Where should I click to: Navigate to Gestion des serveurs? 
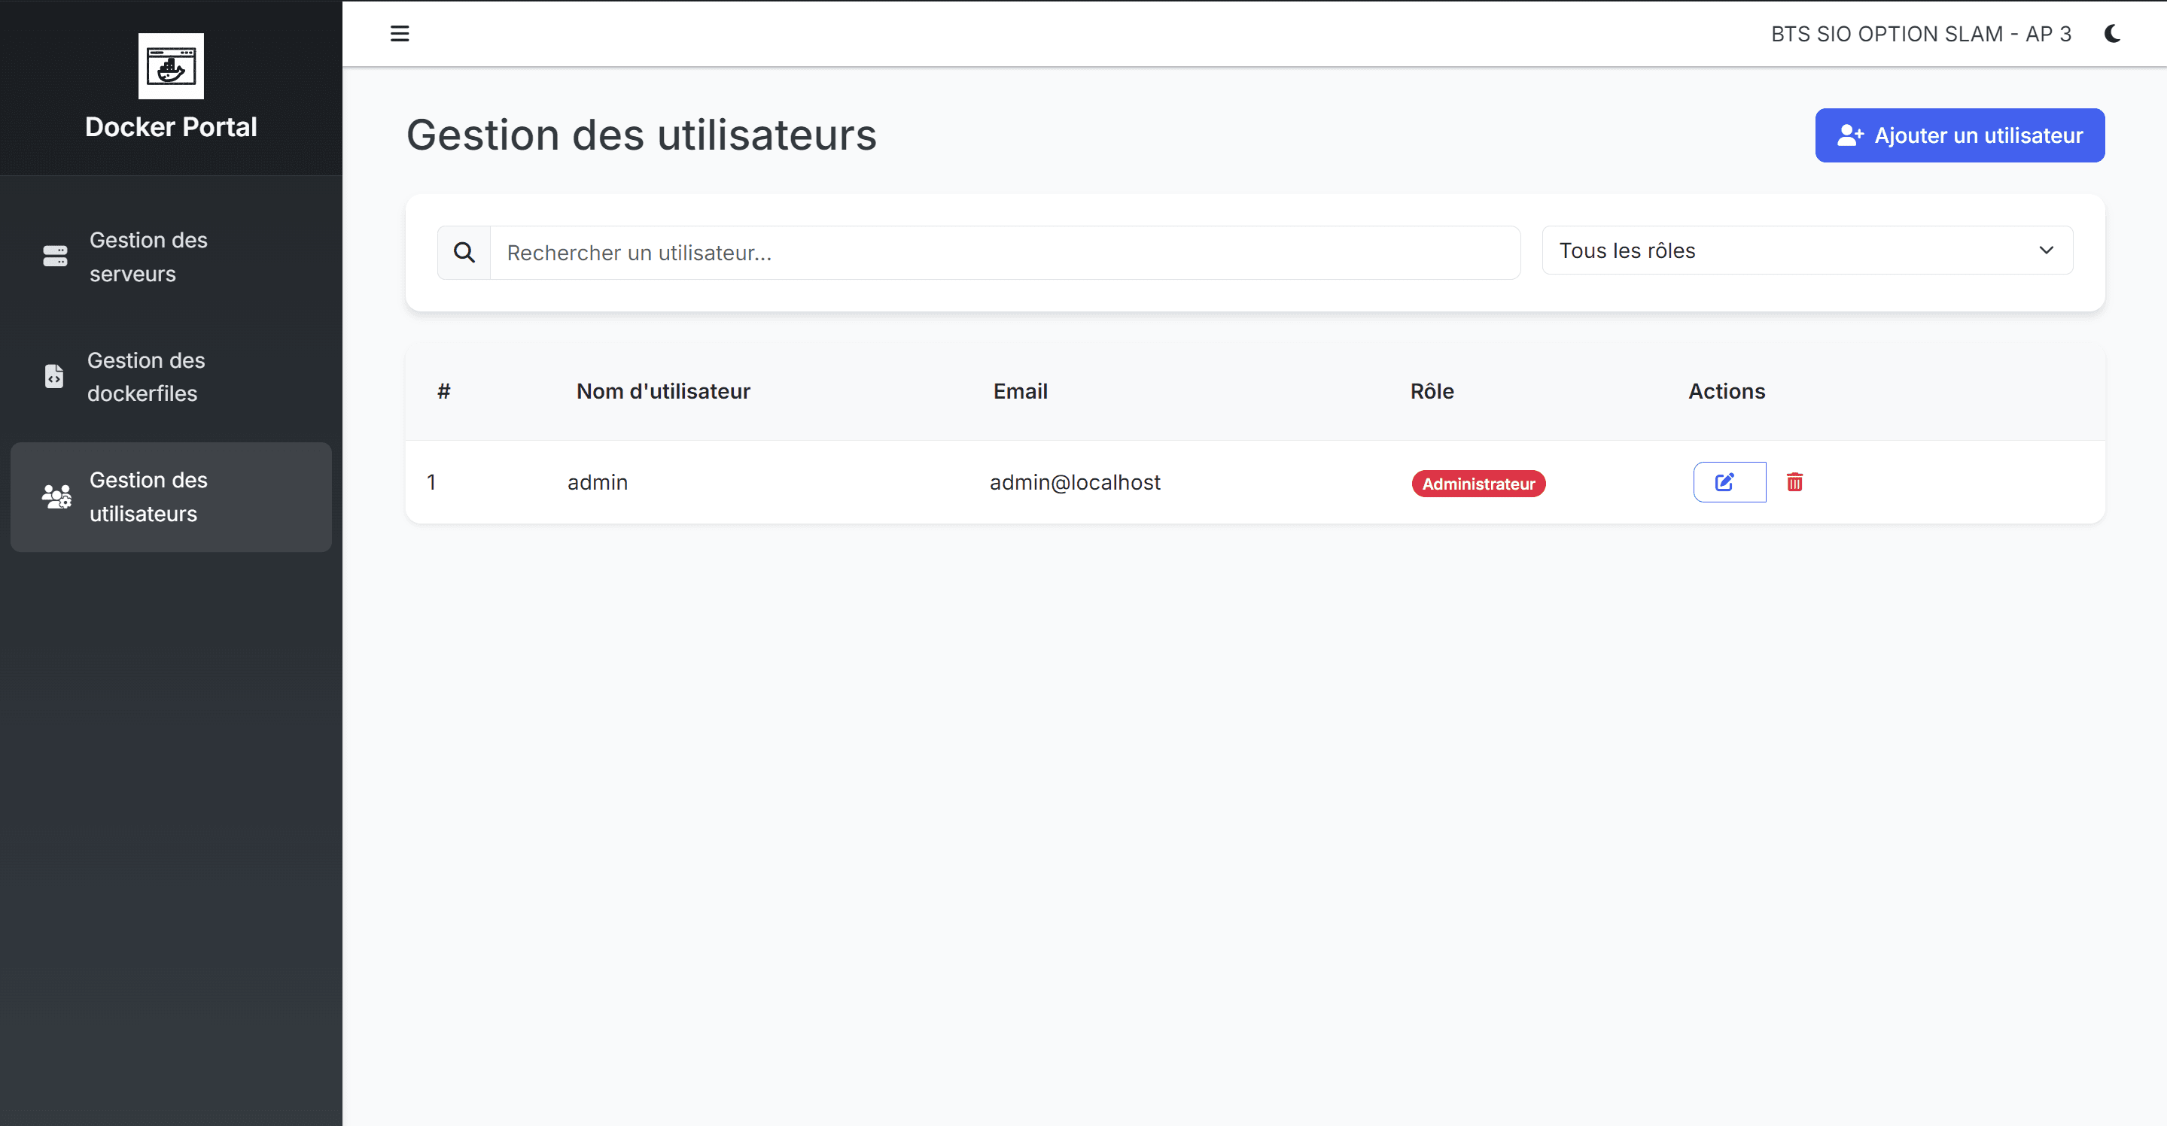[148, 256]
